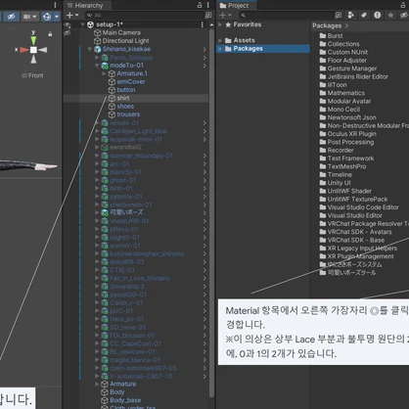Click the search by type icon

point(351,16)
